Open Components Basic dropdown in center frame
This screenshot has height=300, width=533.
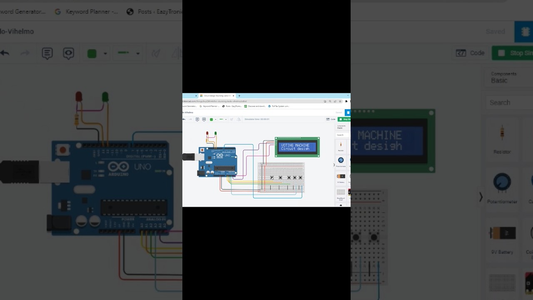[x=343, y=127]
